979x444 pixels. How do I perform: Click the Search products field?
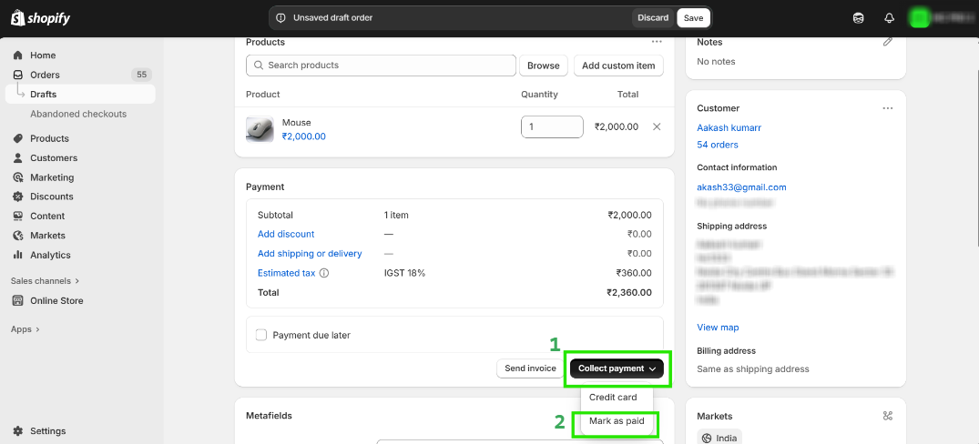[x=381, y=66]
